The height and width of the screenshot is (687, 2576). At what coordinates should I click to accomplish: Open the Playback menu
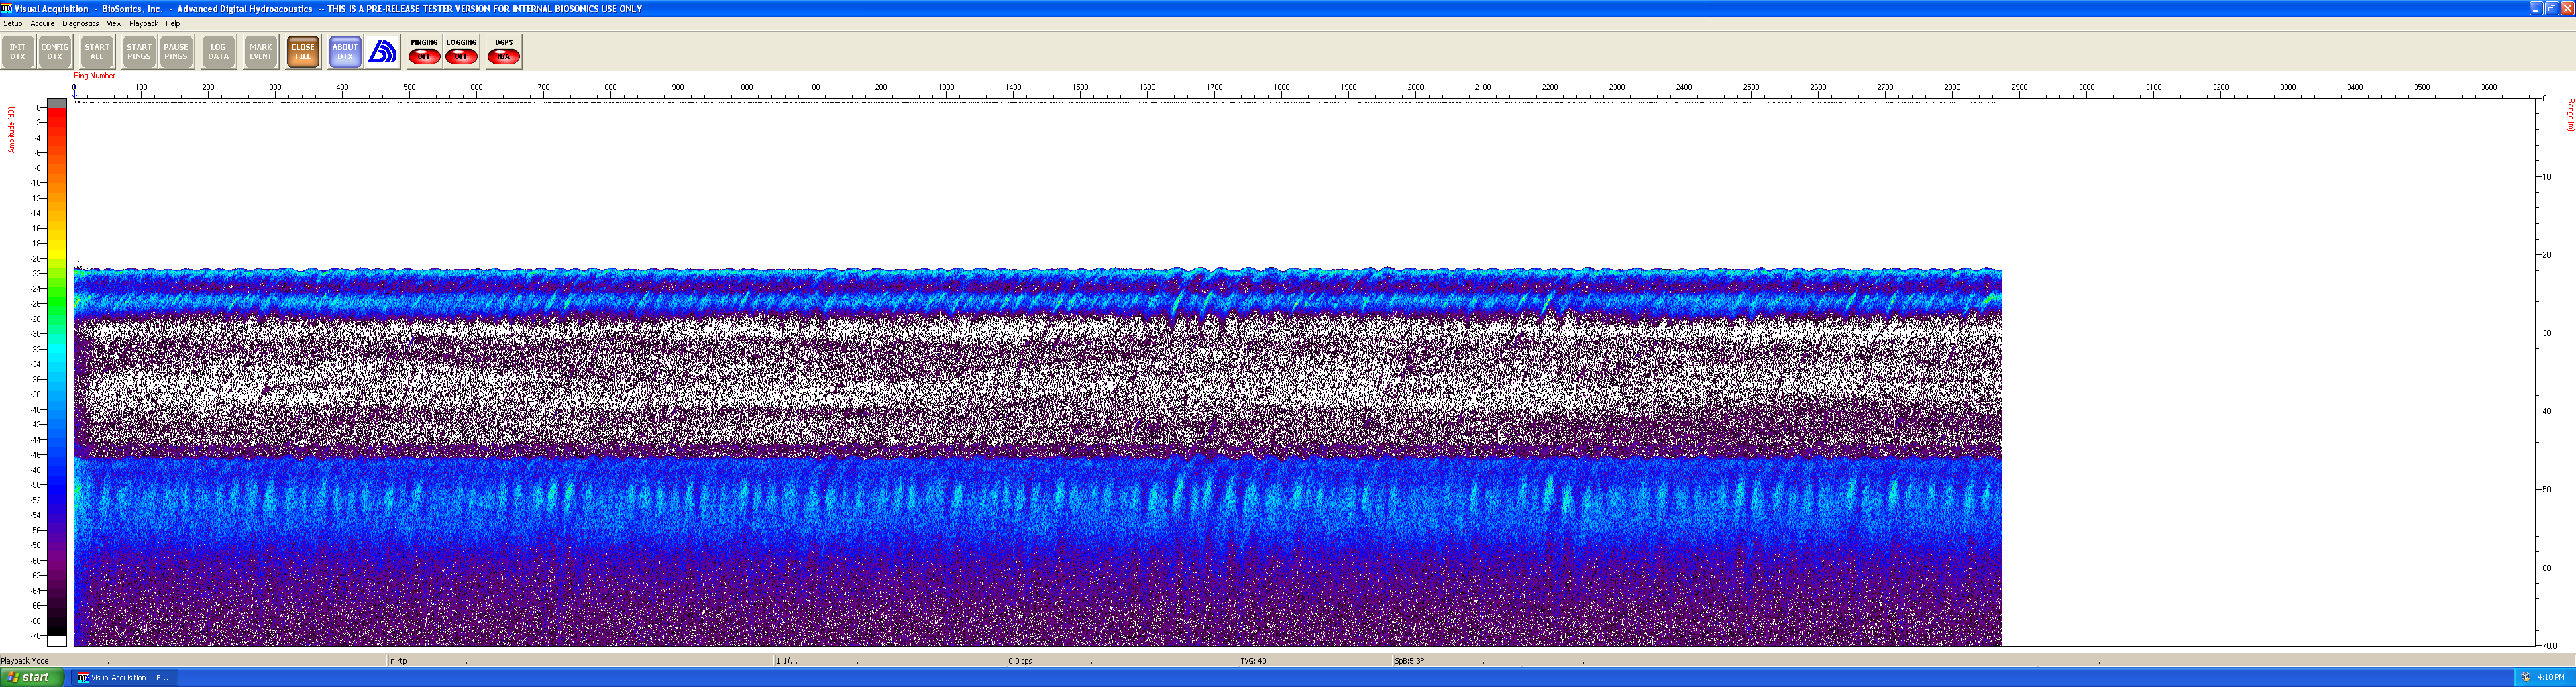click(144, 23)
